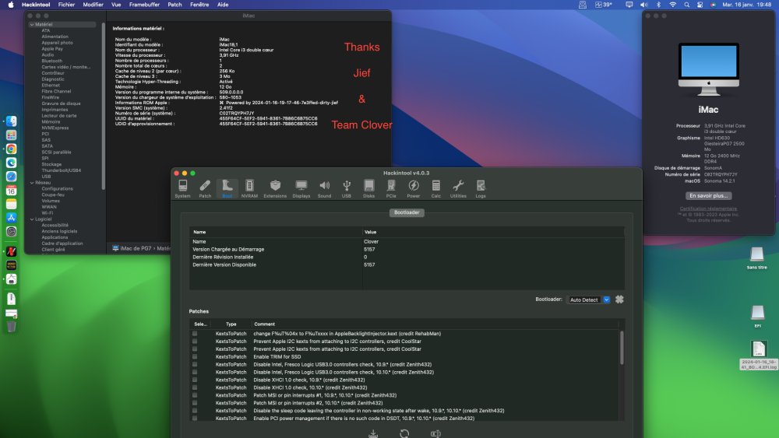Click the download icon below the patches list
This screenshot has height=438, width=779.
(x=373, y=433)
